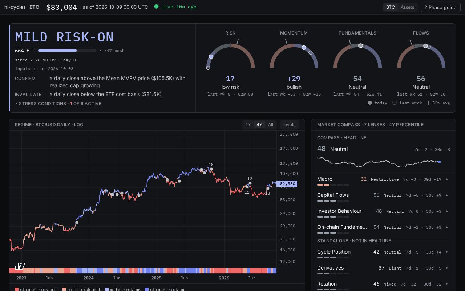
Task: Select the filled today marker on Flows gauge
Action: 425,46
